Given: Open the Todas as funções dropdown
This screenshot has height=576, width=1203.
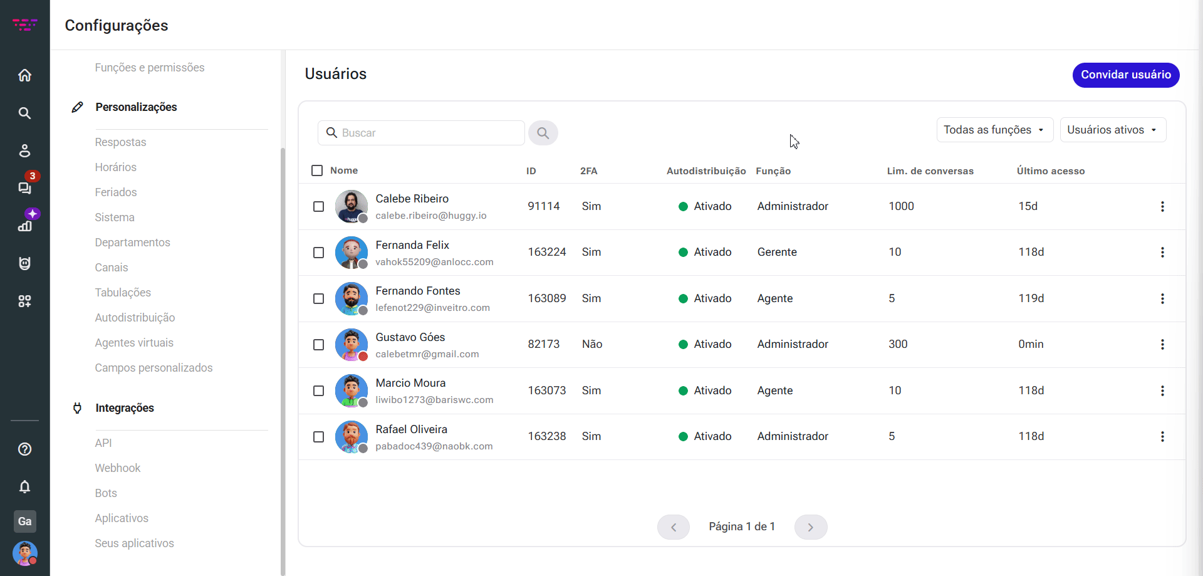Looking at the screenshot, I should [x=995, y=130].
